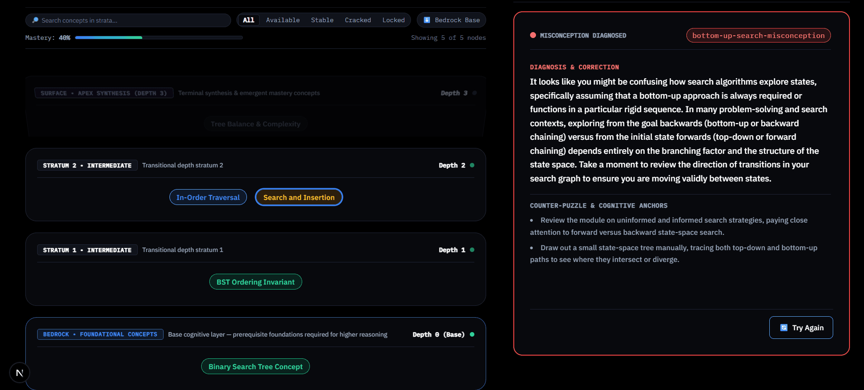Focus the Search concepts in strata field

[x=128, y=20]
